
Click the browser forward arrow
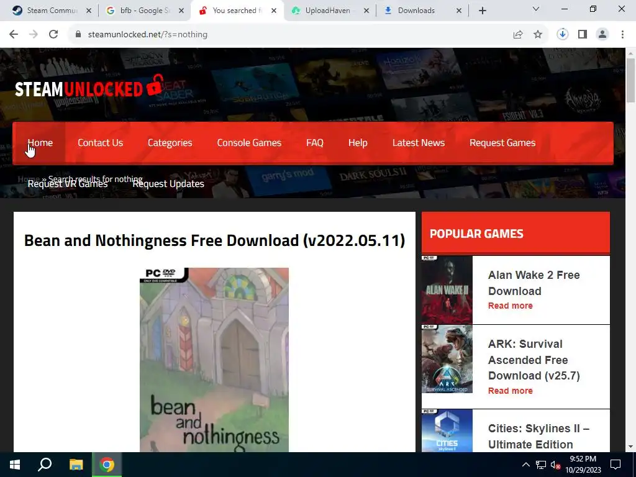click(34, 35)
